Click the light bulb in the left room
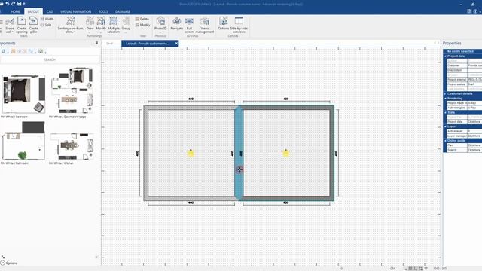 [191, 153]
